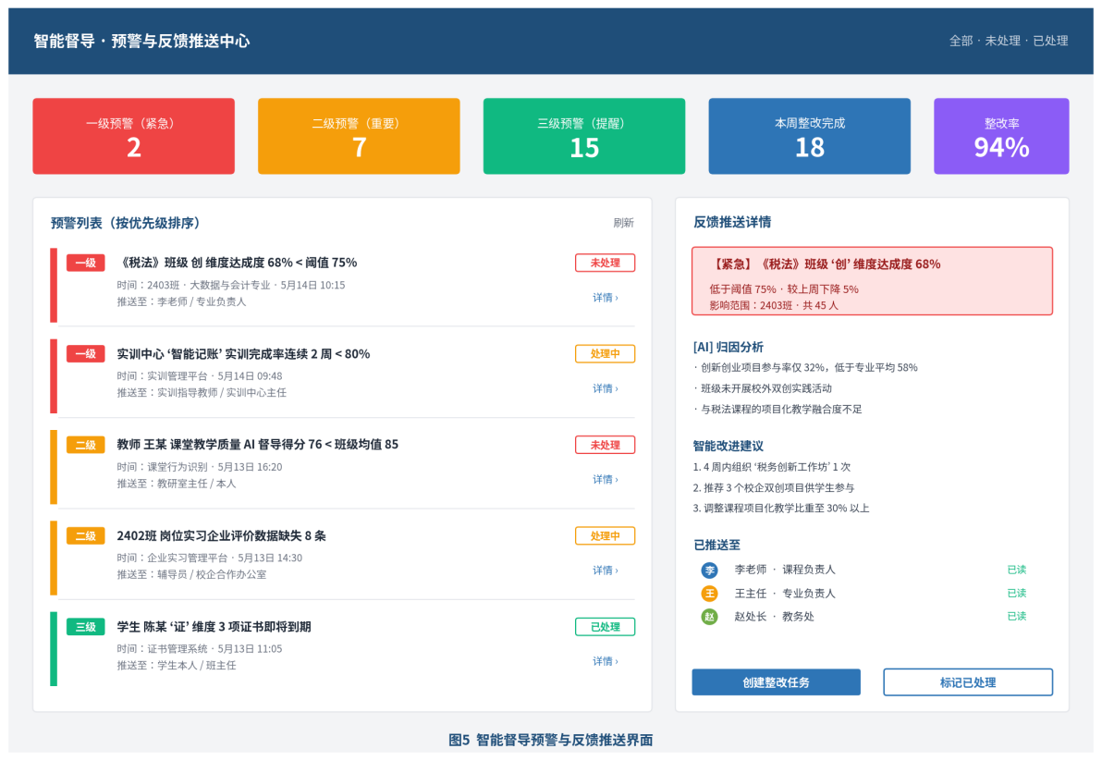Click the 一级 badge on 《税法》 alert
Viewport: 1102px width, 761px height.
[x=86, y=263]
